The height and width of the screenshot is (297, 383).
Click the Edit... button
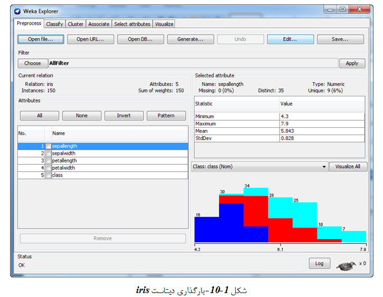click(290, 39)
